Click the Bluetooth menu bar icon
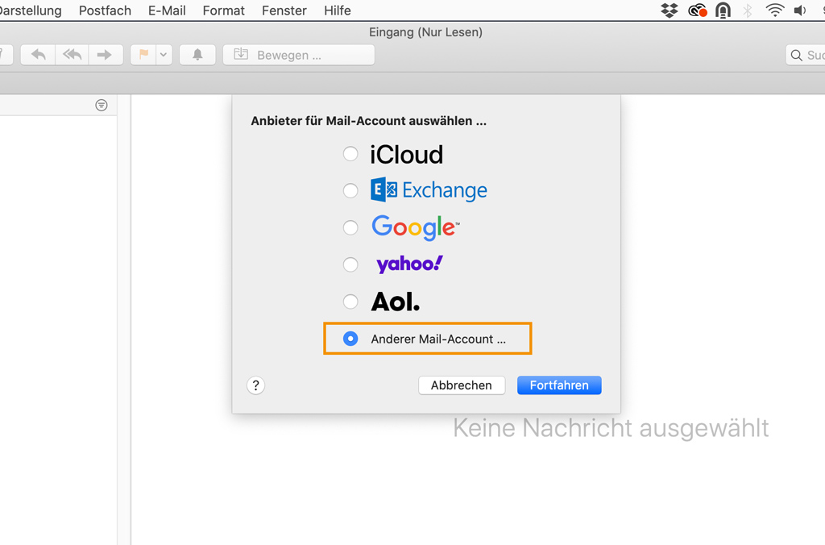Screen dimensions: 825x545 point(748,10)
